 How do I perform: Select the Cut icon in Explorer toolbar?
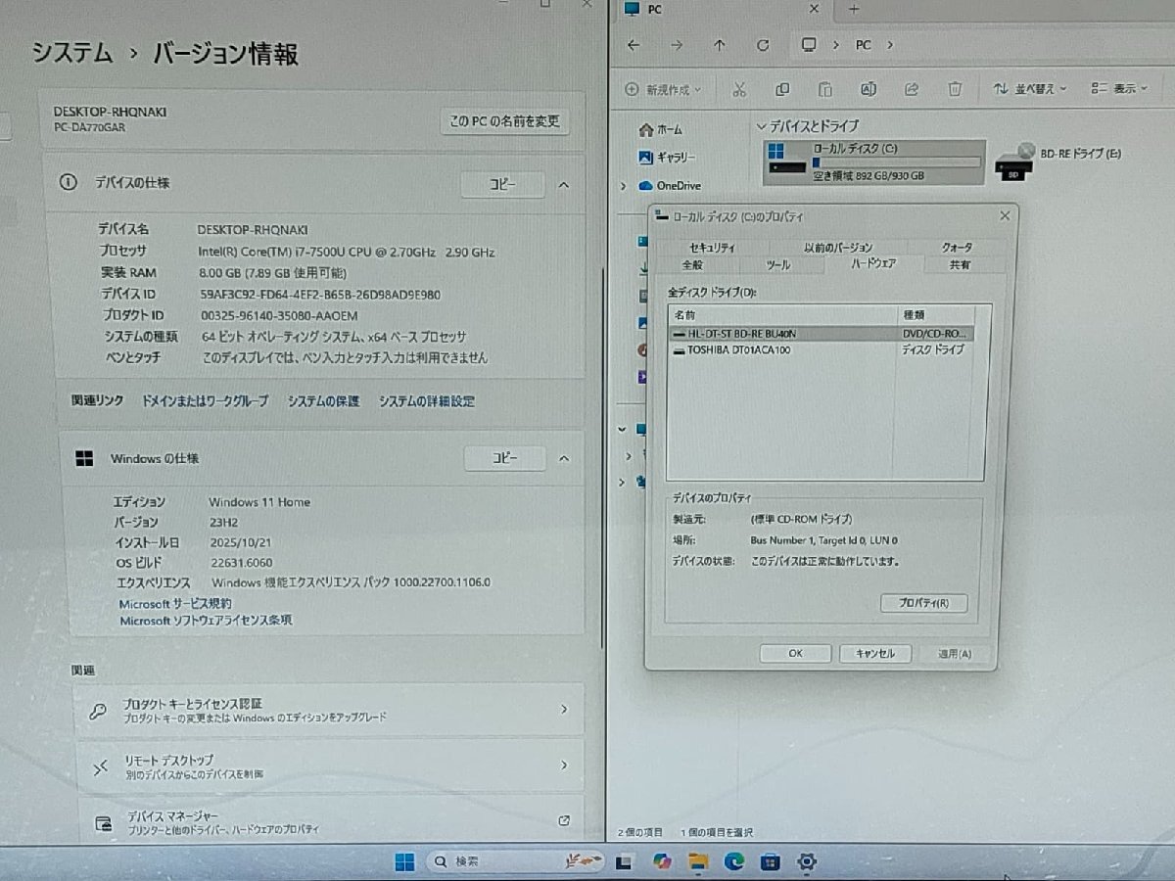[x=739, y=89]
